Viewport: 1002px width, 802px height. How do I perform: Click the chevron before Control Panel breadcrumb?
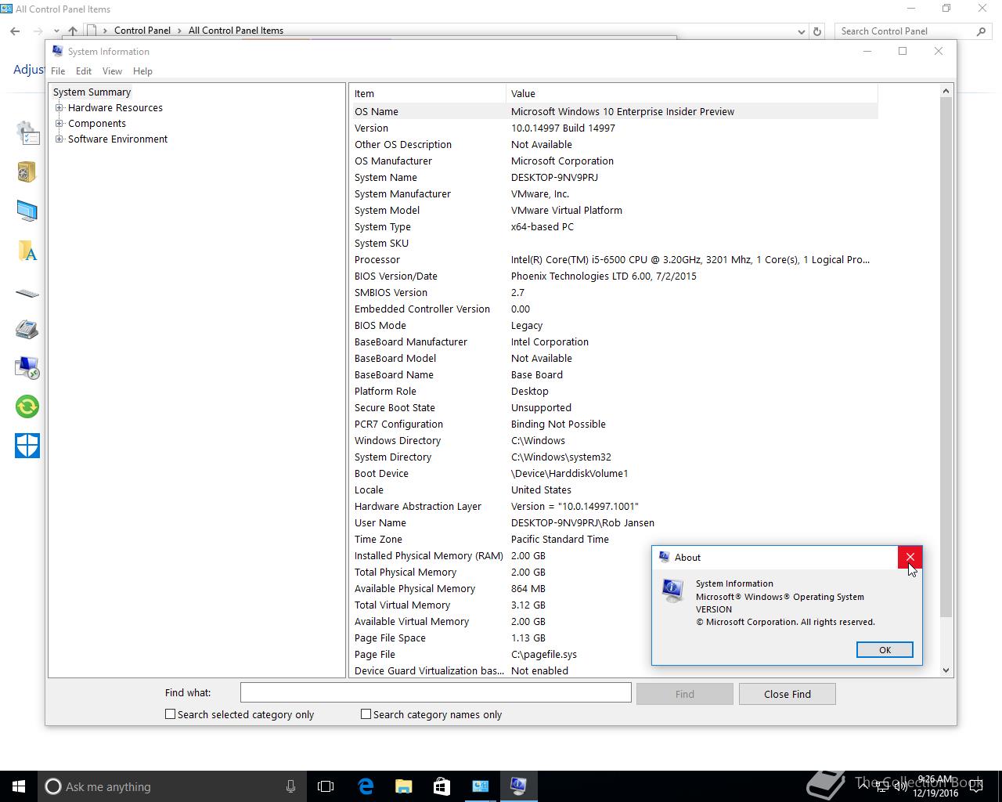(105, 31)
